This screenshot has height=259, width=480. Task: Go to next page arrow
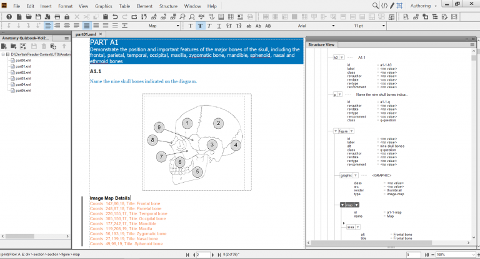coord(212,255)
